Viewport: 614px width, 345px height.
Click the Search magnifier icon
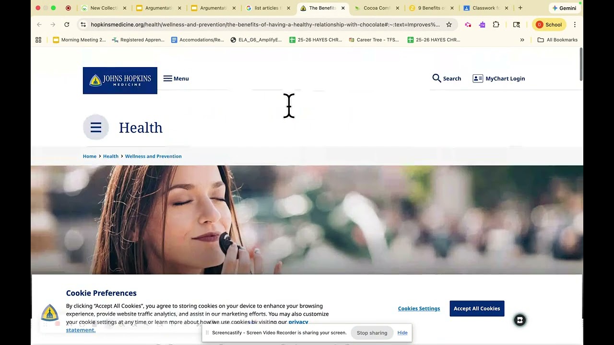pos(437,78)
